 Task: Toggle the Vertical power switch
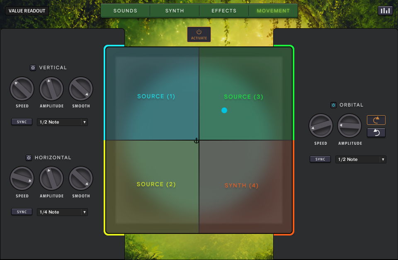(33, 68)
